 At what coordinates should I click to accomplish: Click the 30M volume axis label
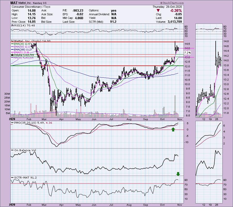pos(7,94)
